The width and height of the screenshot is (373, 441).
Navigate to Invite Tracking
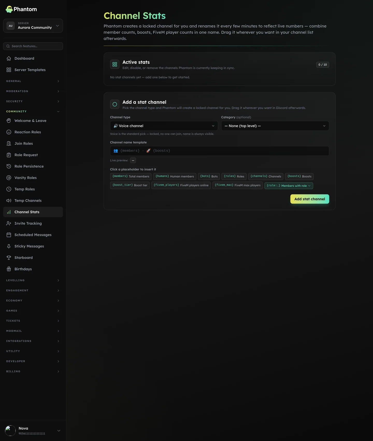[33, 223]
